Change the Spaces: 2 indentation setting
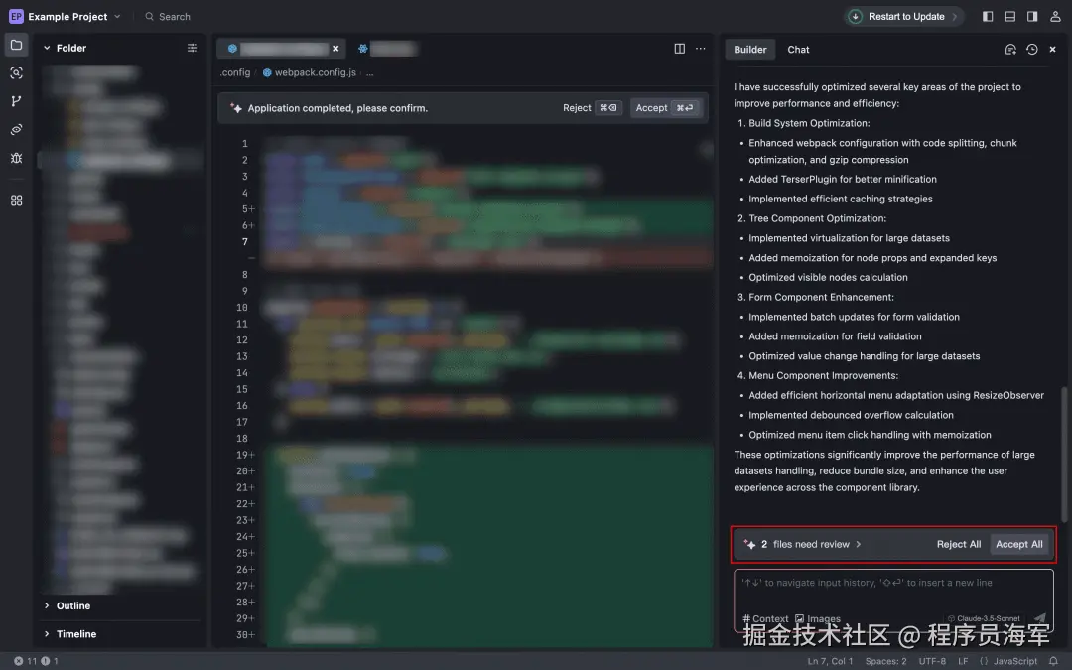Image resolution: width=1072 pixels, height=670 pixels. (885, 661)
